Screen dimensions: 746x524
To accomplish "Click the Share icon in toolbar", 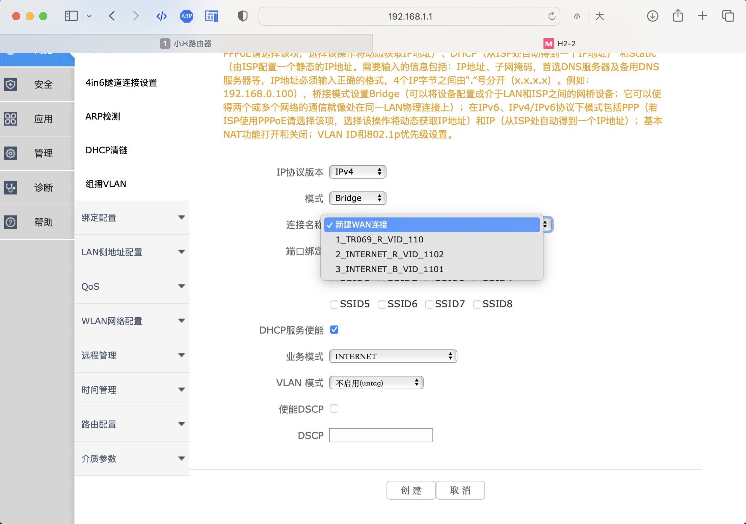I will click(x=677, y=16).
